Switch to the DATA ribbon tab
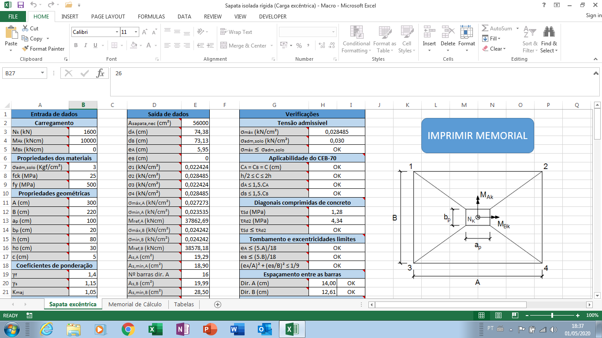 [x=184, y=16]
